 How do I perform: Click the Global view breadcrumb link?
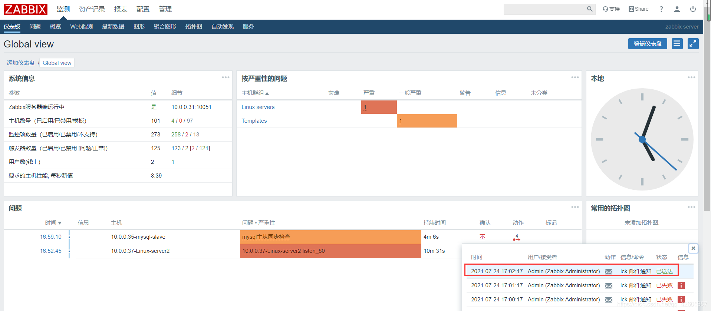57,63
